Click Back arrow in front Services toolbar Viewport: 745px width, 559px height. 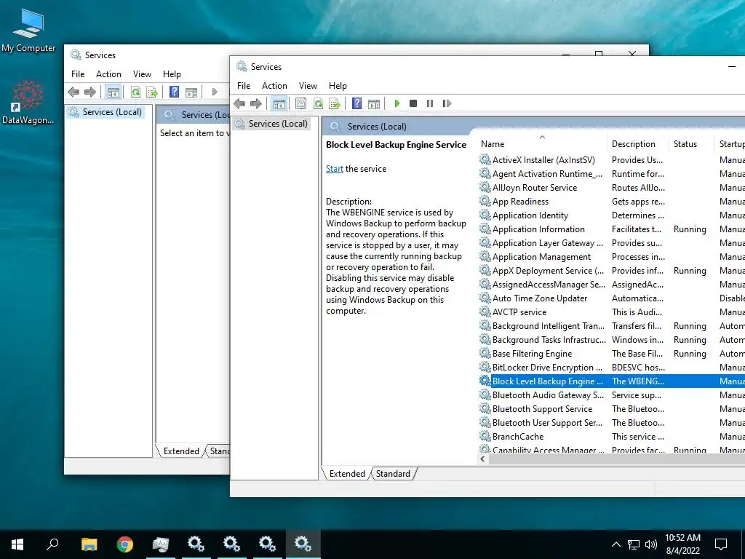[239, 103]
